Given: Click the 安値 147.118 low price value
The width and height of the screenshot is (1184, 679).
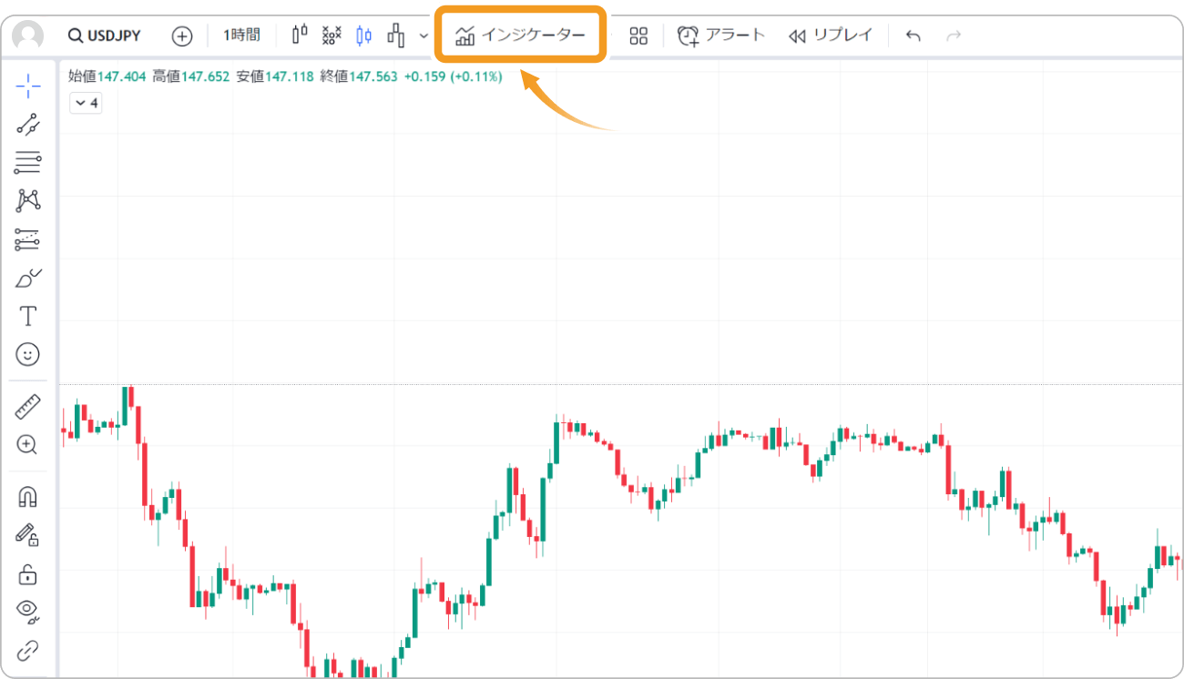Looking at the screenshot, I should (x=275, y=76).
